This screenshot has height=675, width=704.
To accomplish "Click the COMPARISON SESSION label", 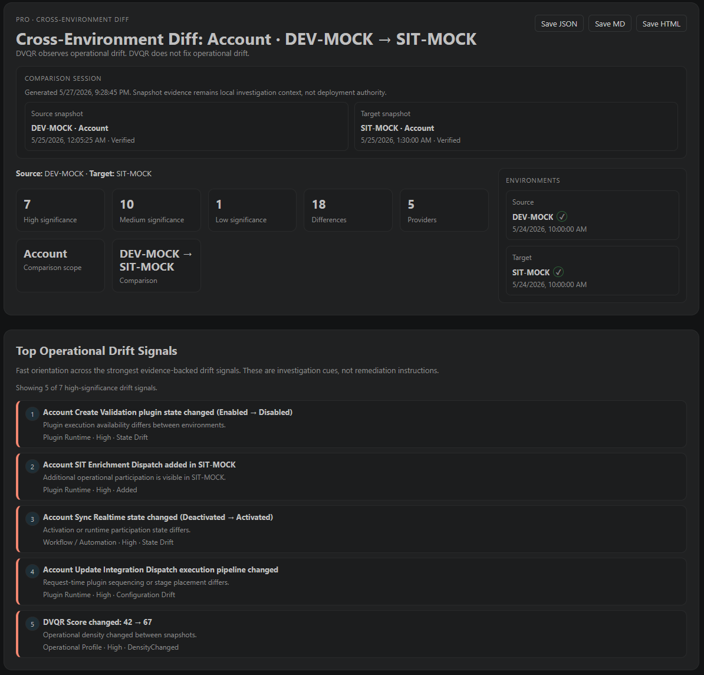I will coord(63,78).
